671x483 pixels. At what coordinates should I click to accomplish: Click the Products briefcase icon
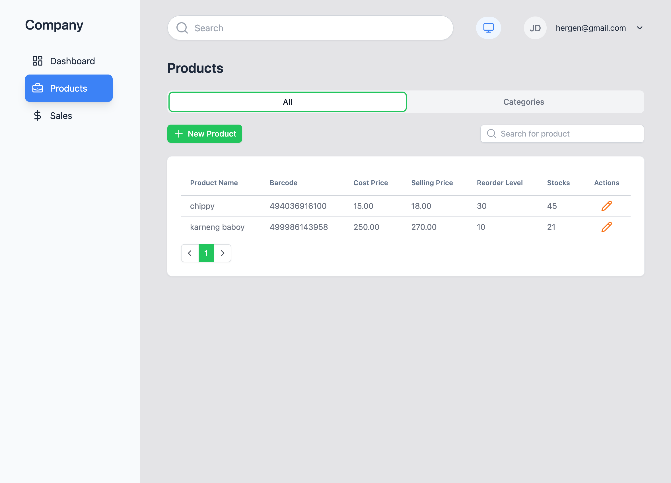click(x=38, y=88)
